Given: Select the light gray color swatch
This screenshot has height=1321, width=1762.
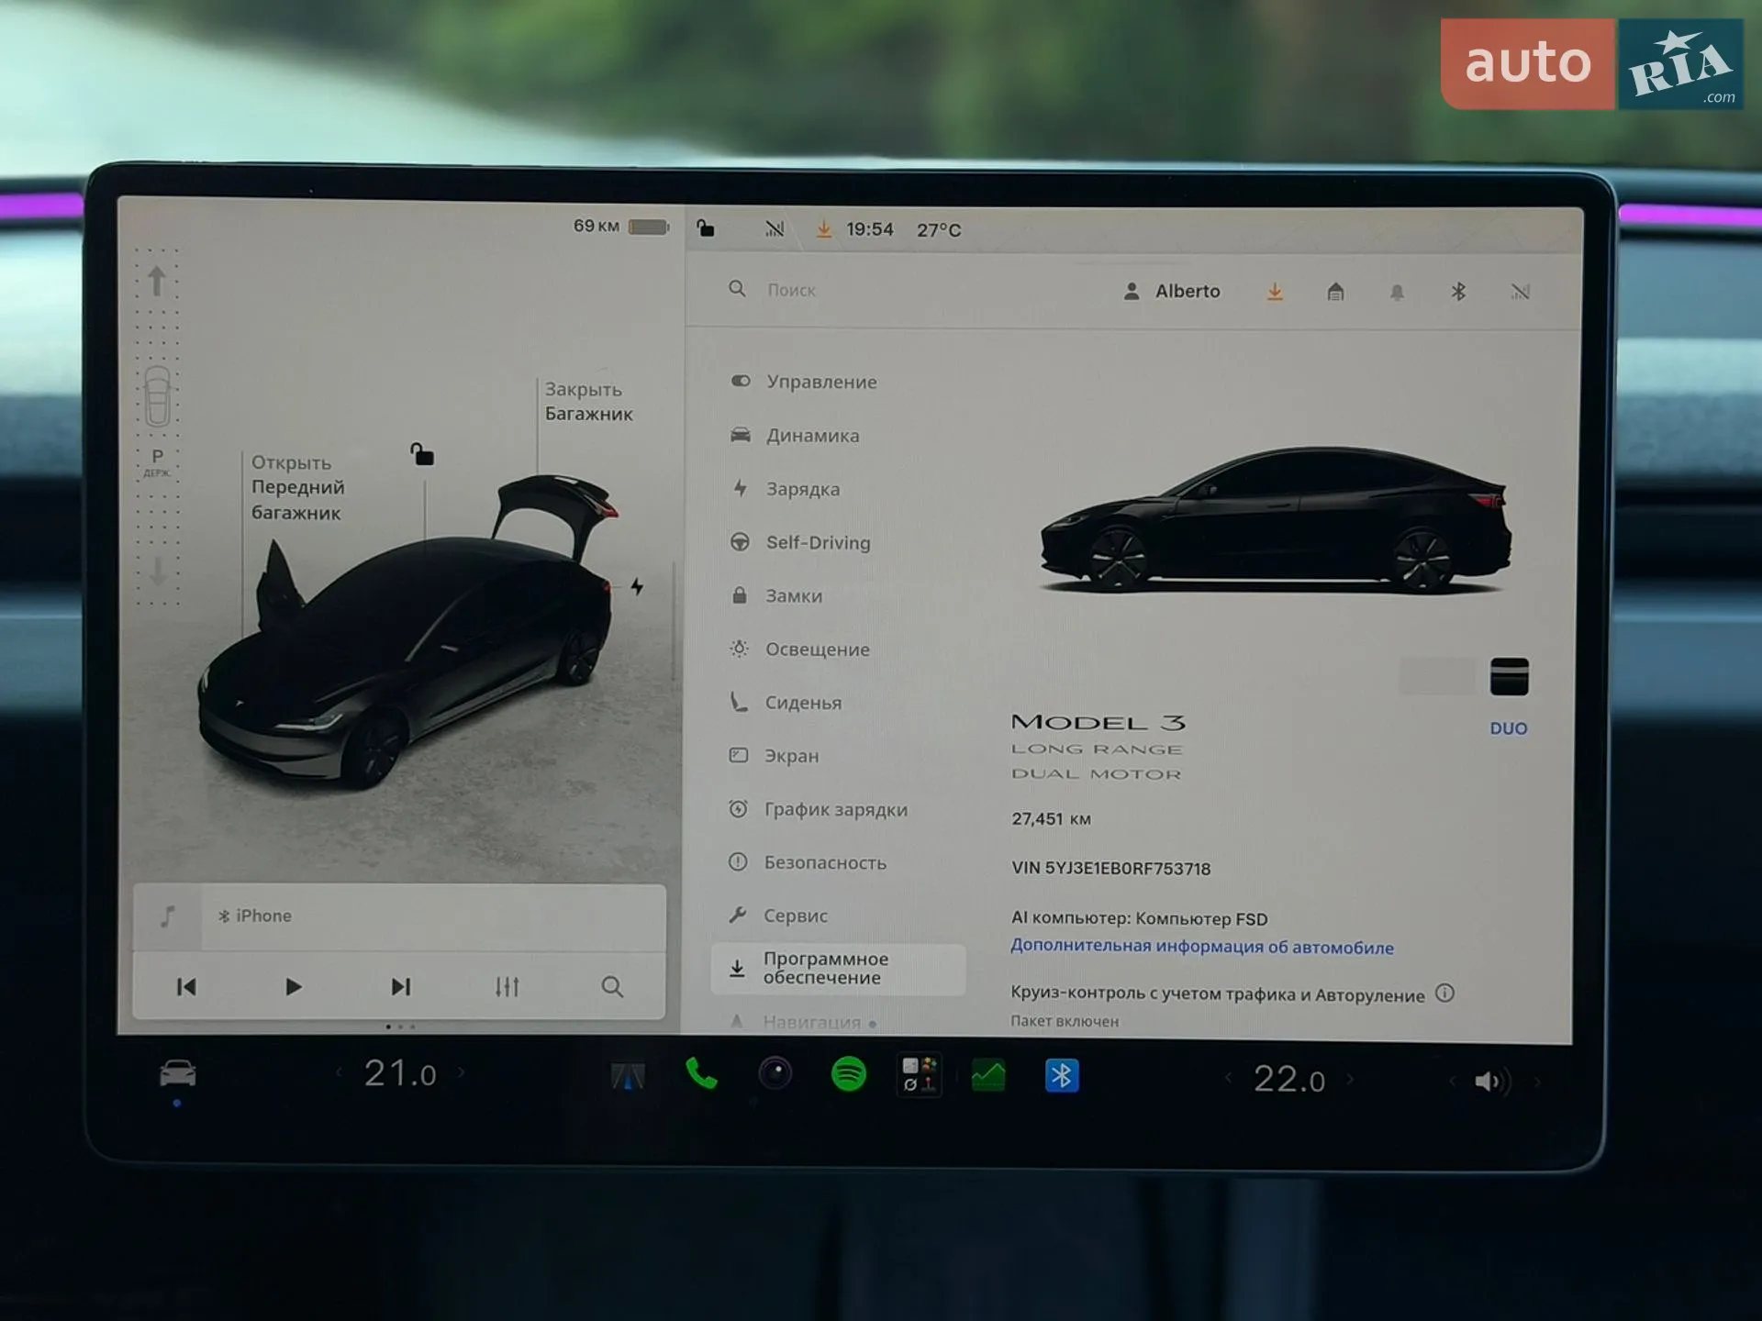Looking at the screenshot, I should [x=1437, y=677].
